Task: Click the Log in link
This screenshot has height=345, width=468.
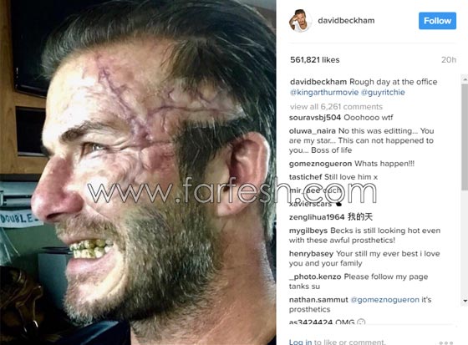Action: pyautogui.click(x=300, y=342)
